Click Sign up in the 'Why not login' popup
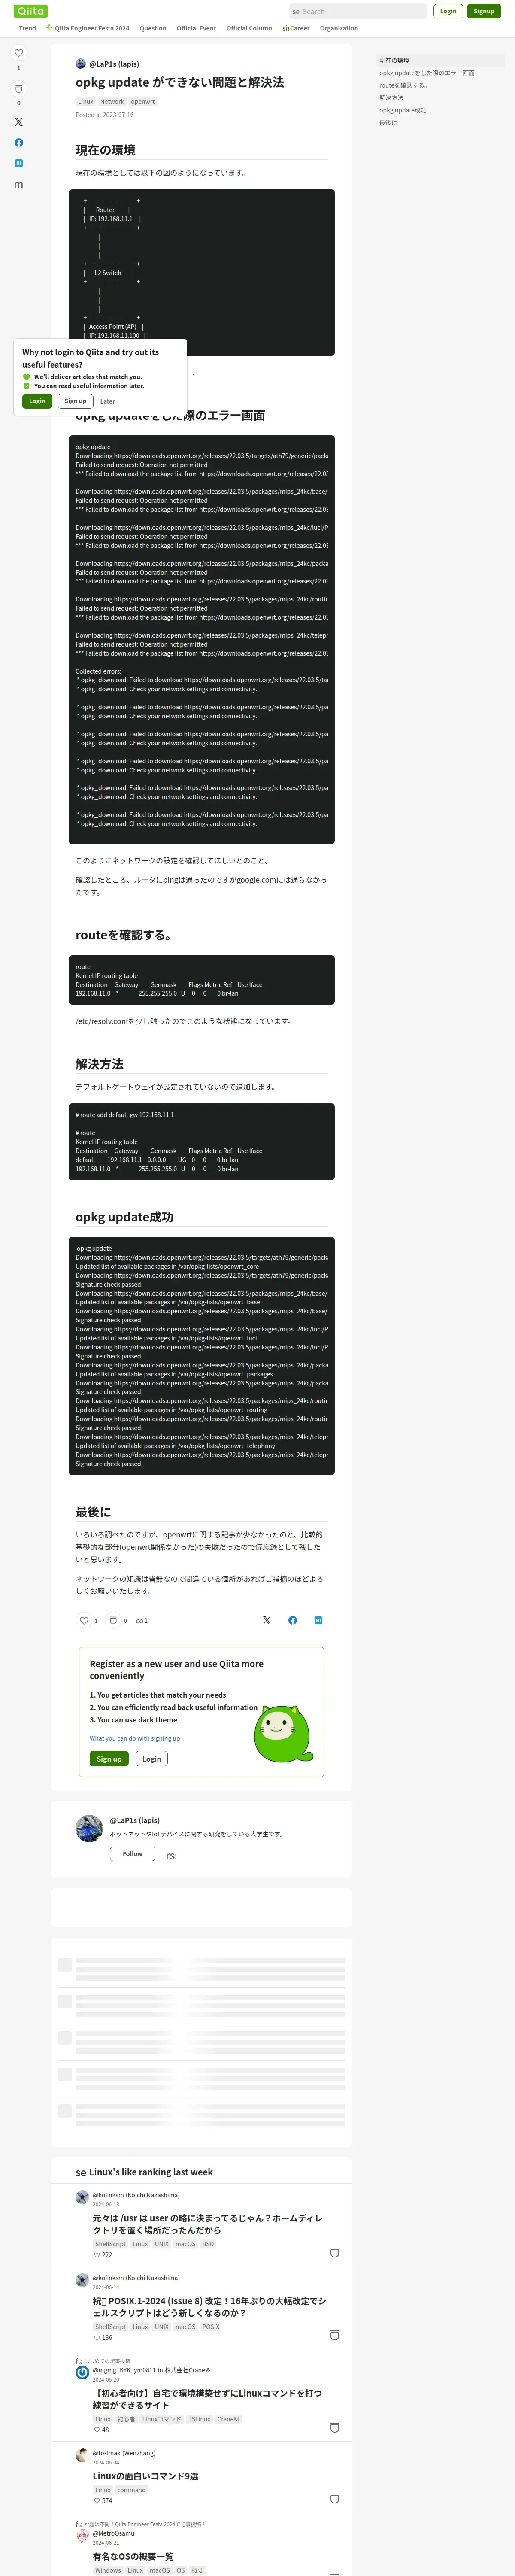 75,401
